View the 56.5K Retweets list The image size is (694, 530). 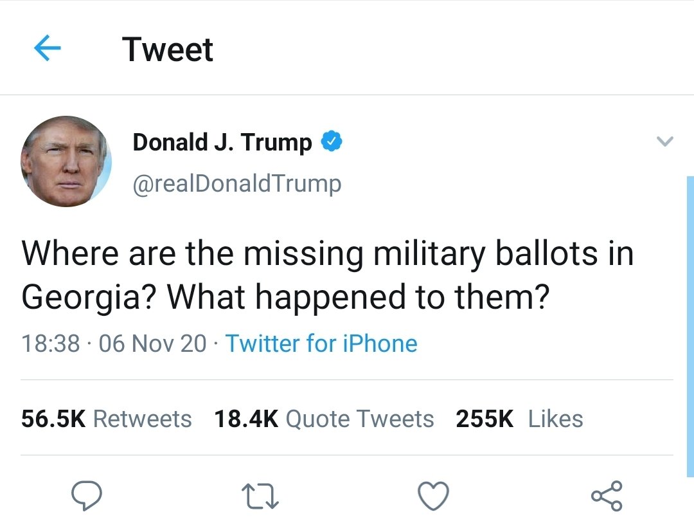coord(106,419)
